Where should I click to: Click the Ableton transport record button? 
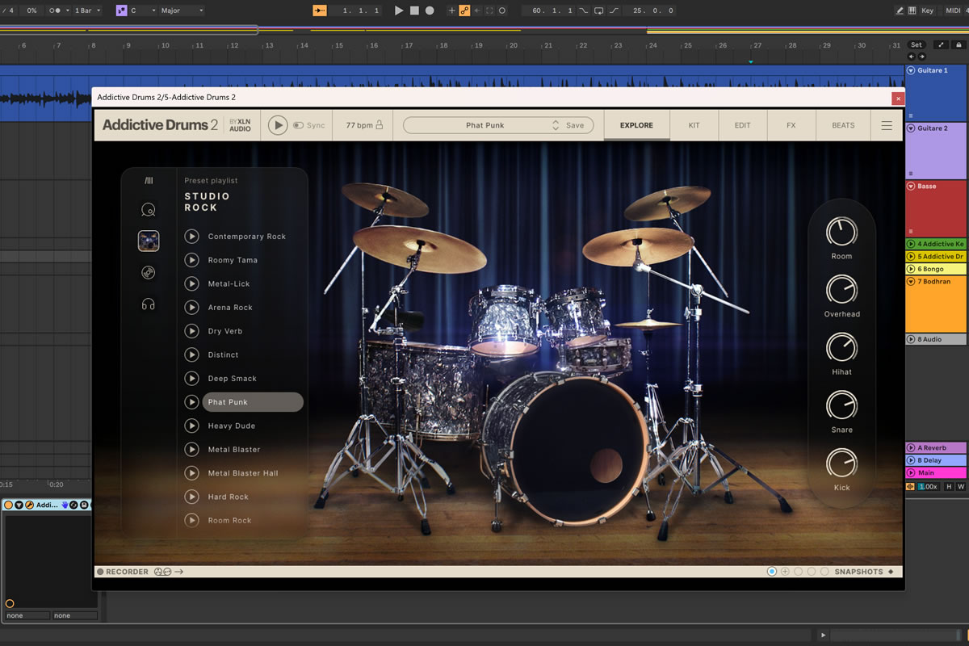pyautogui.click(x=430, y=10)
